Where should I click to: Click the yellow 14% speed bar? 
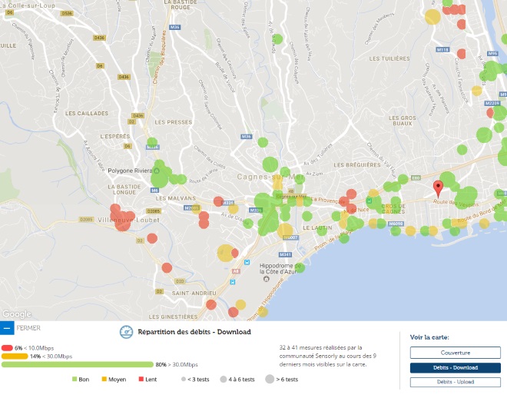(x=15, y=357)
